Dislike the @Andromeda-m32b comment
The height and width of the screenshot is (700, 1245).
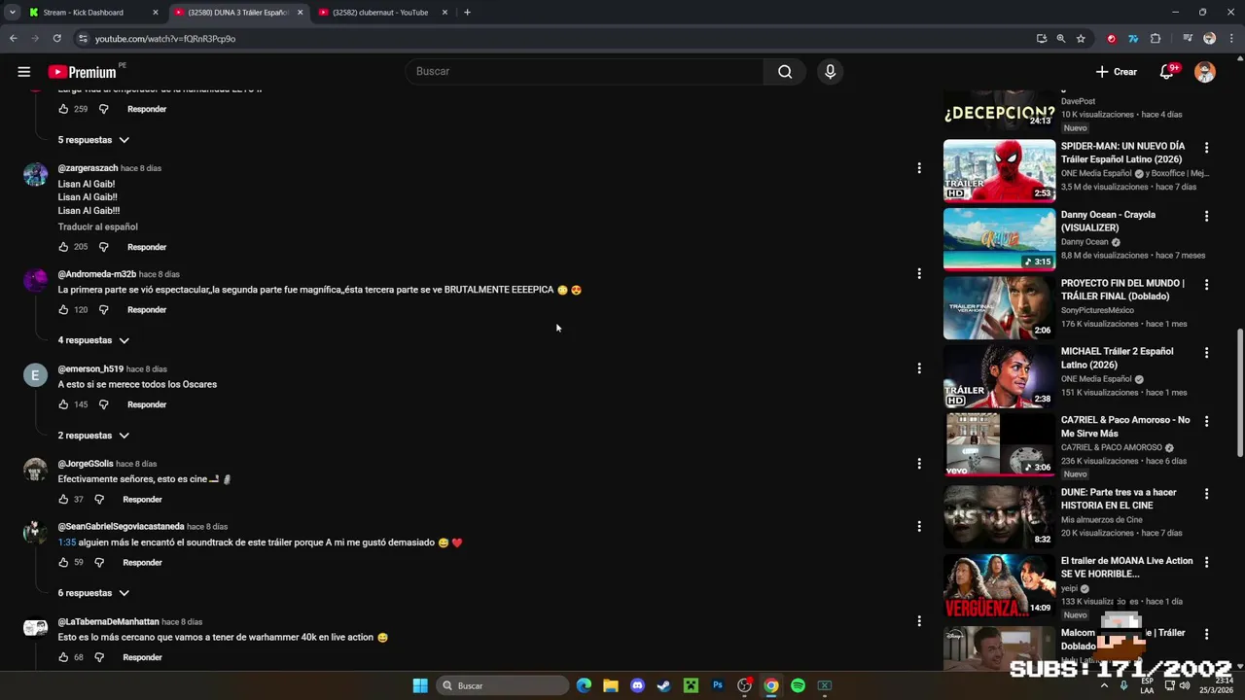click(x=103, y=310)
